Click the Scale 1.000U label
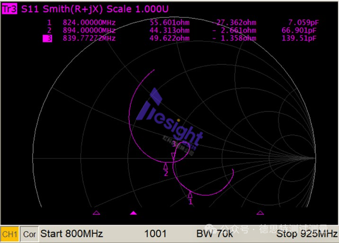The height and width of the screenshot is (243, 339). click(x=137, y=9)
